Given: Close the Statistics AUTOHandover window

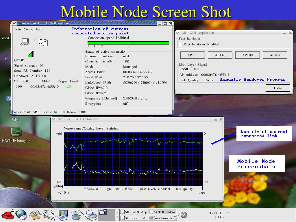Looking at the screenshot, I should pos(221,119).
